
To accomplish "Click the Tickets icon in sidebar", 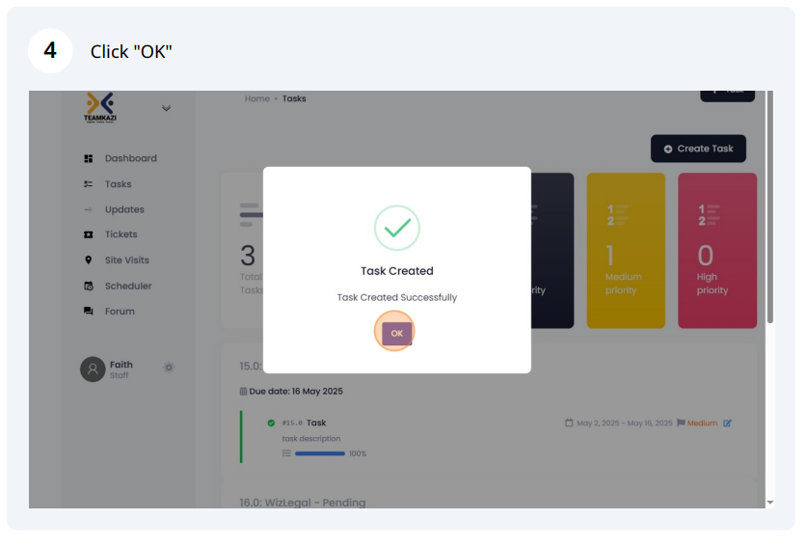I will coord(88,234).
